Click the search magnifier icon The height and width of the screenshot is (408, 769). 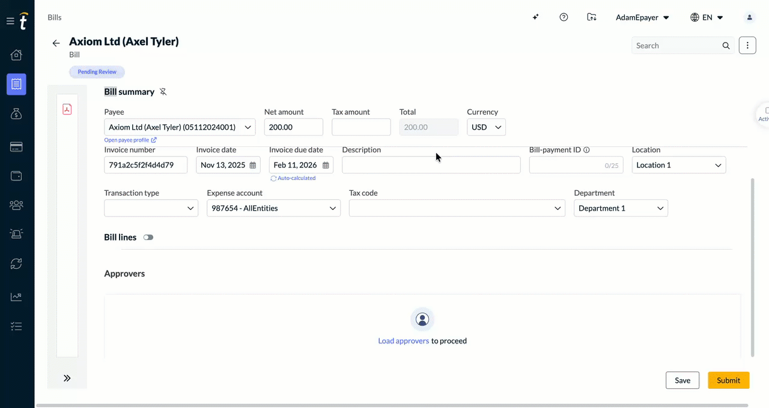click(x=726, y=46)
